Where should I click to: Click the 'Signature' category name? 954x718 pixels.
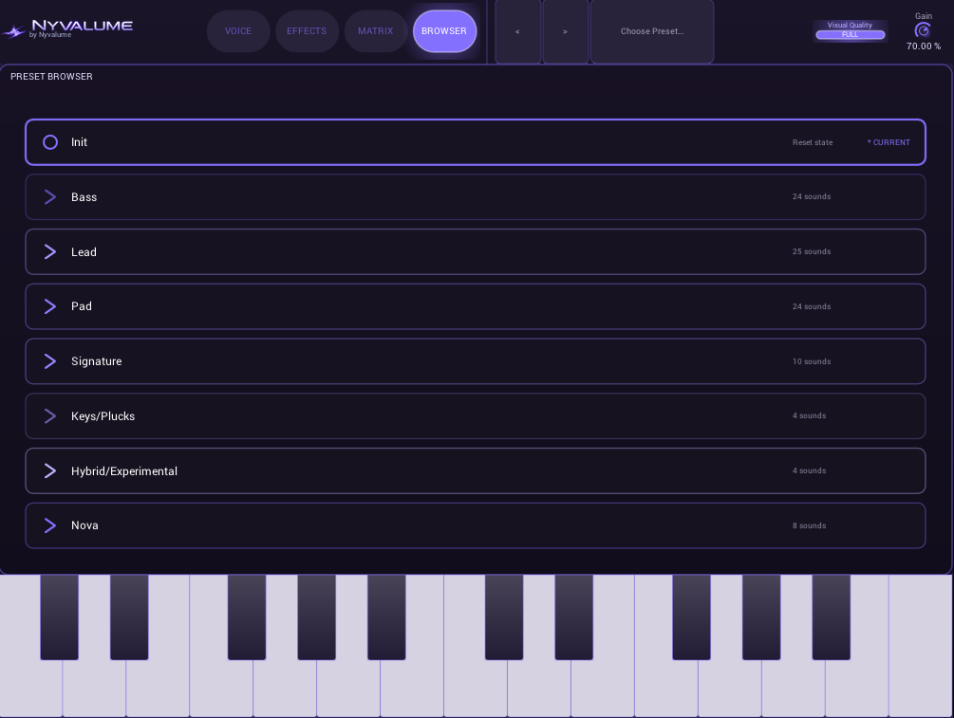(x=96, y=361)
